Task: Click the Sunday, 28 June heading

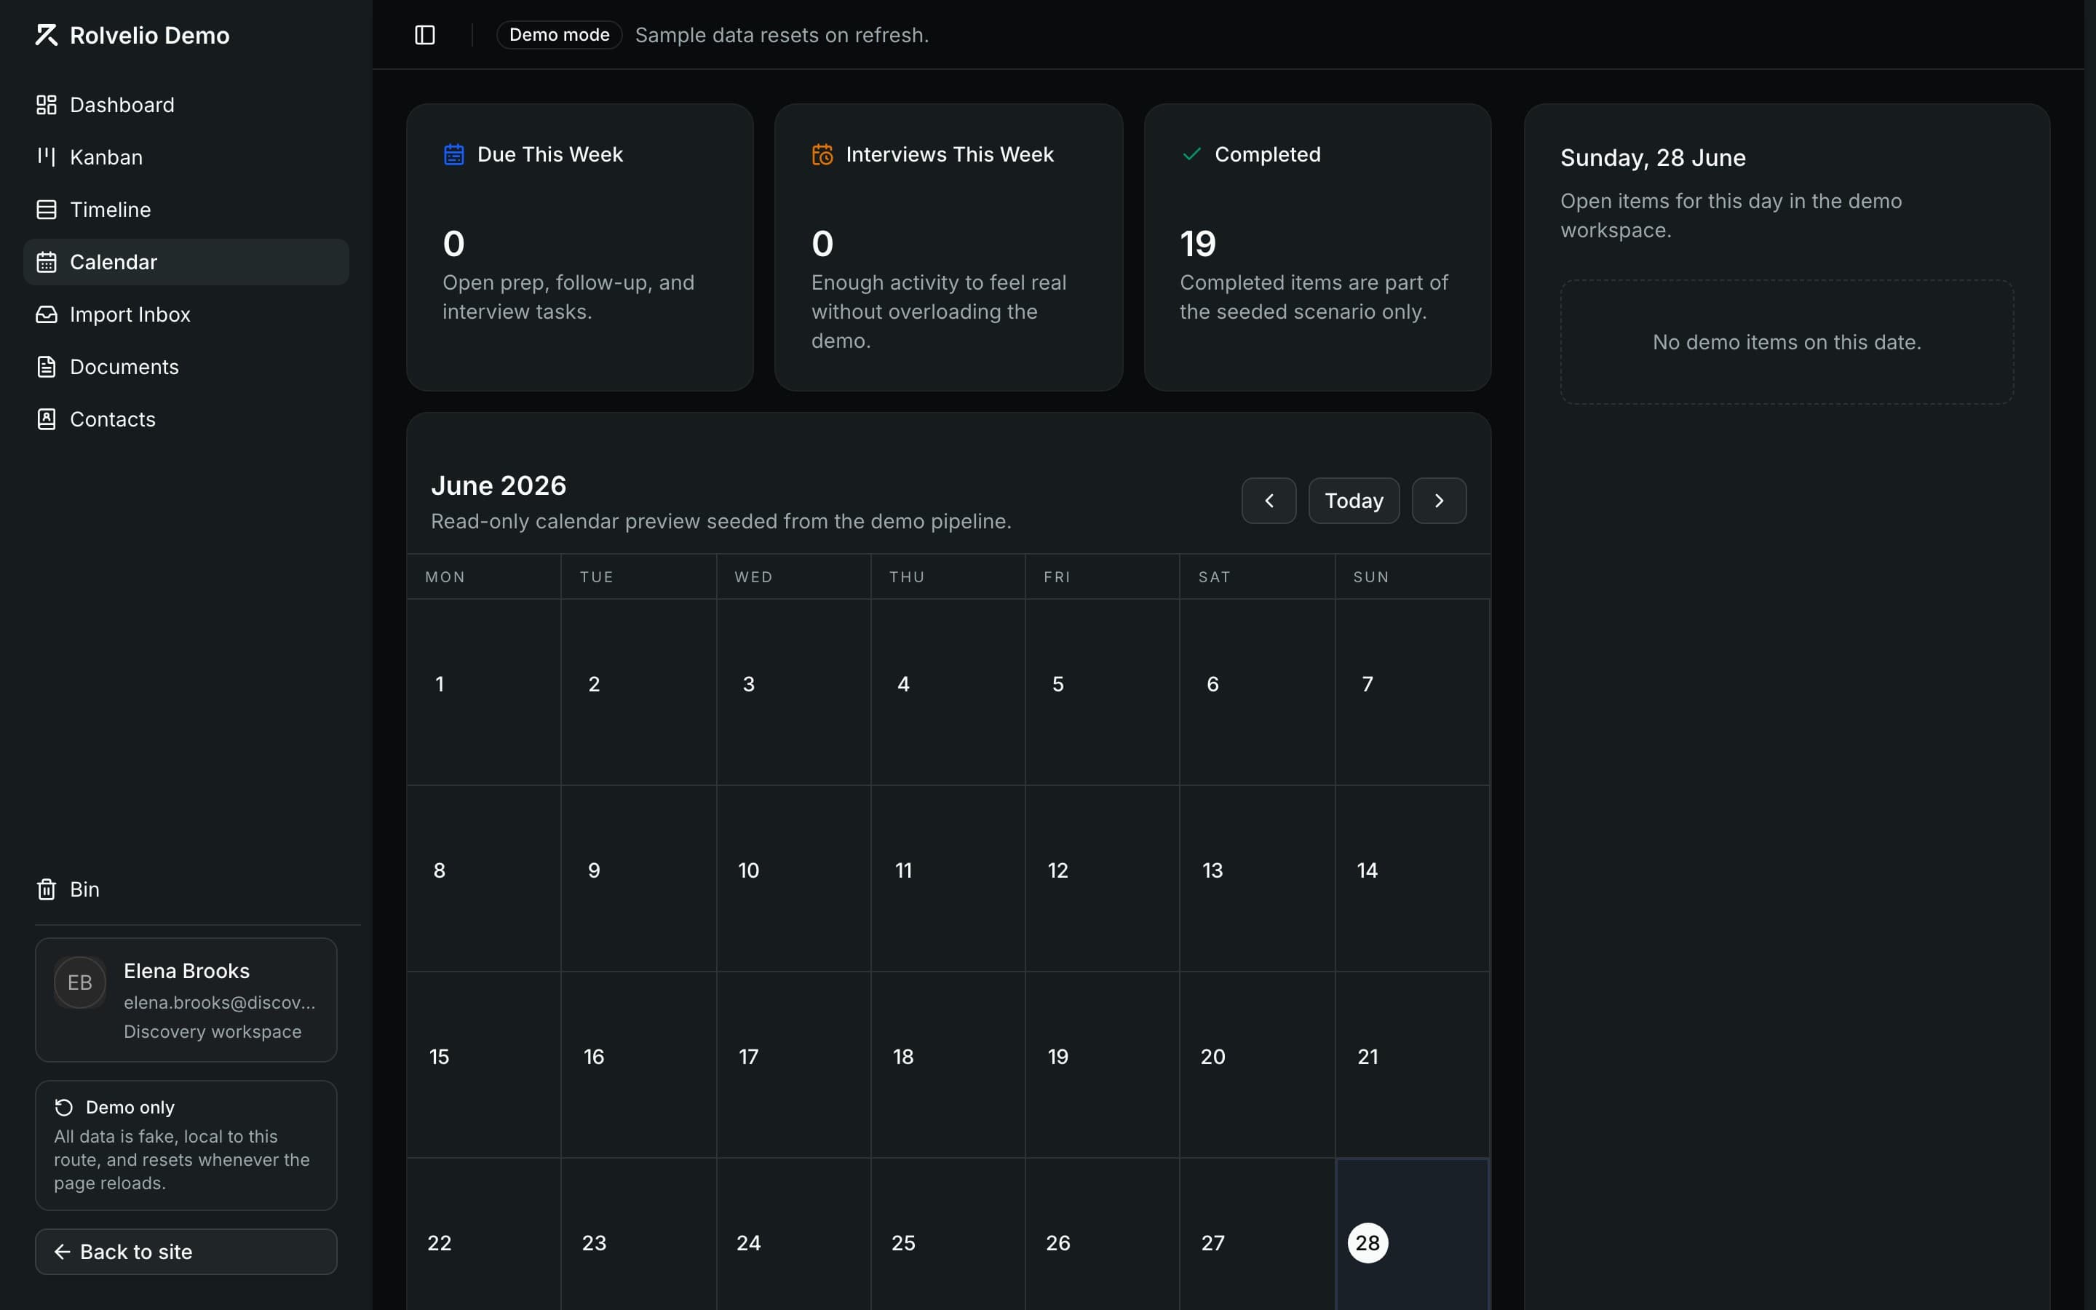Action: tap(1653, 158)
